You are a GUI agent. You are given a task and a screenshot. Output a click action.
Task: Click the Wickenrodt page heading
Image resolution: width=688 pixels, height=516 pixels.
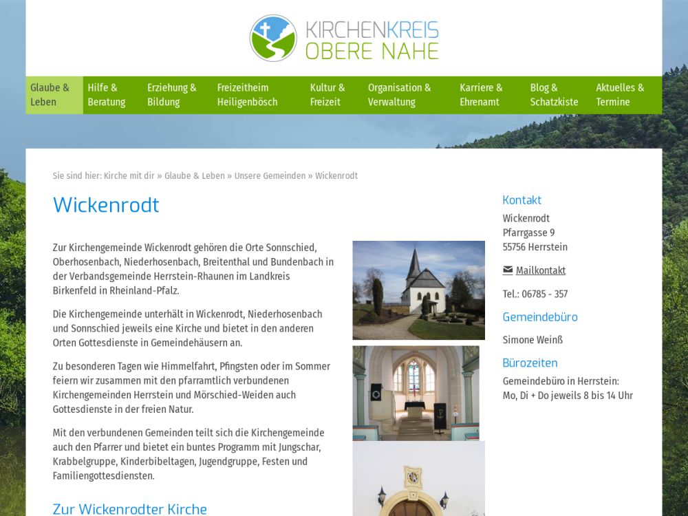106,205
